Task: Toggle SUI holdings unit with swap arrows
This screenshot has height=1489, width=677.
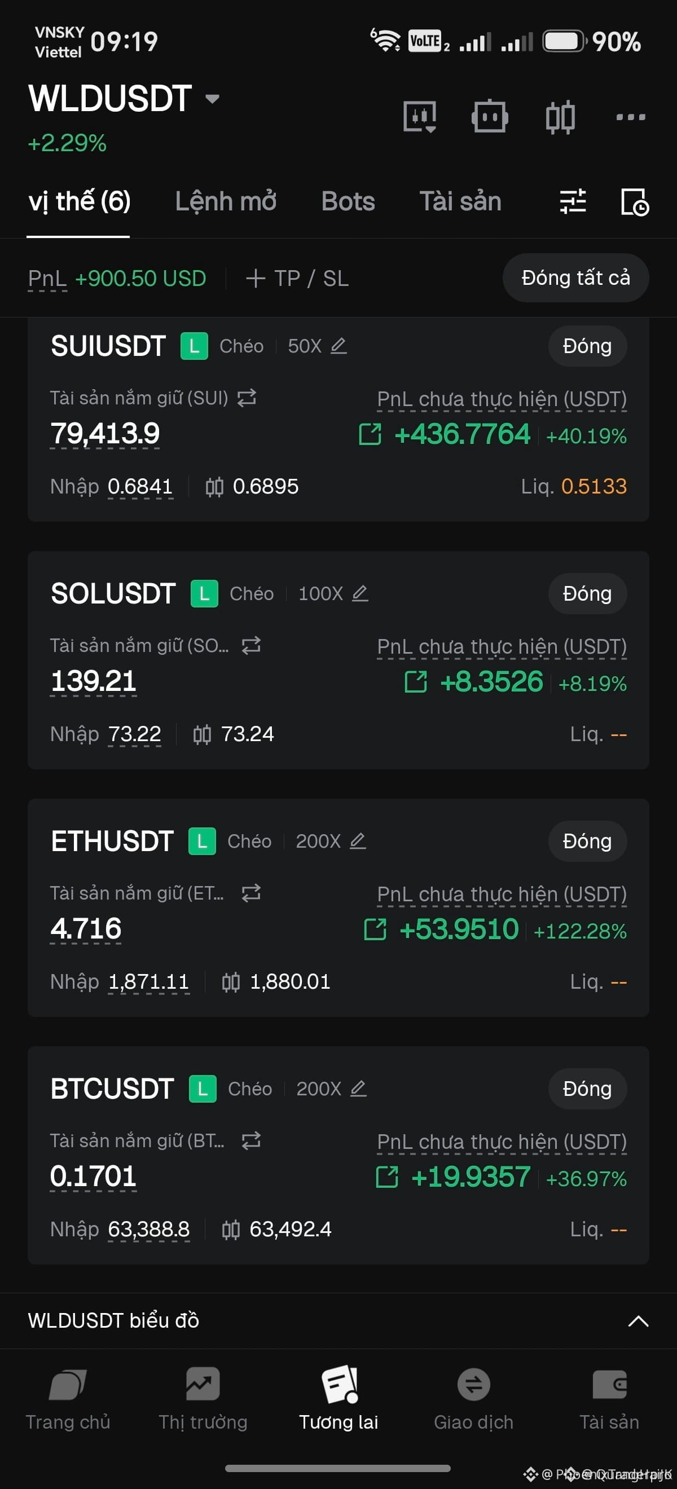Action: [x=247, y=398]
